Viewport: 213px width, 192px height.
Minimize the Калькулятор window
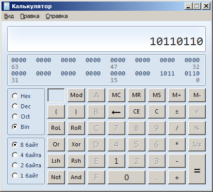188,6
